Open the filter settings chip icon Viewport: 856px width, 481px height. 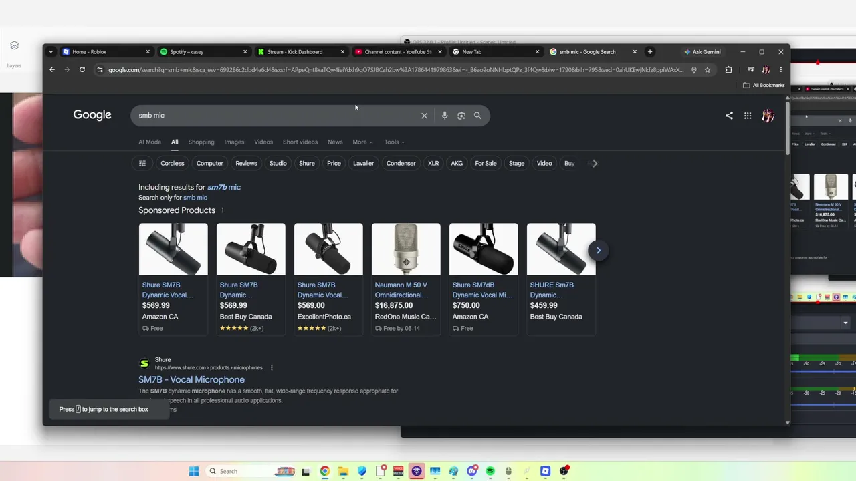[142, 163]
